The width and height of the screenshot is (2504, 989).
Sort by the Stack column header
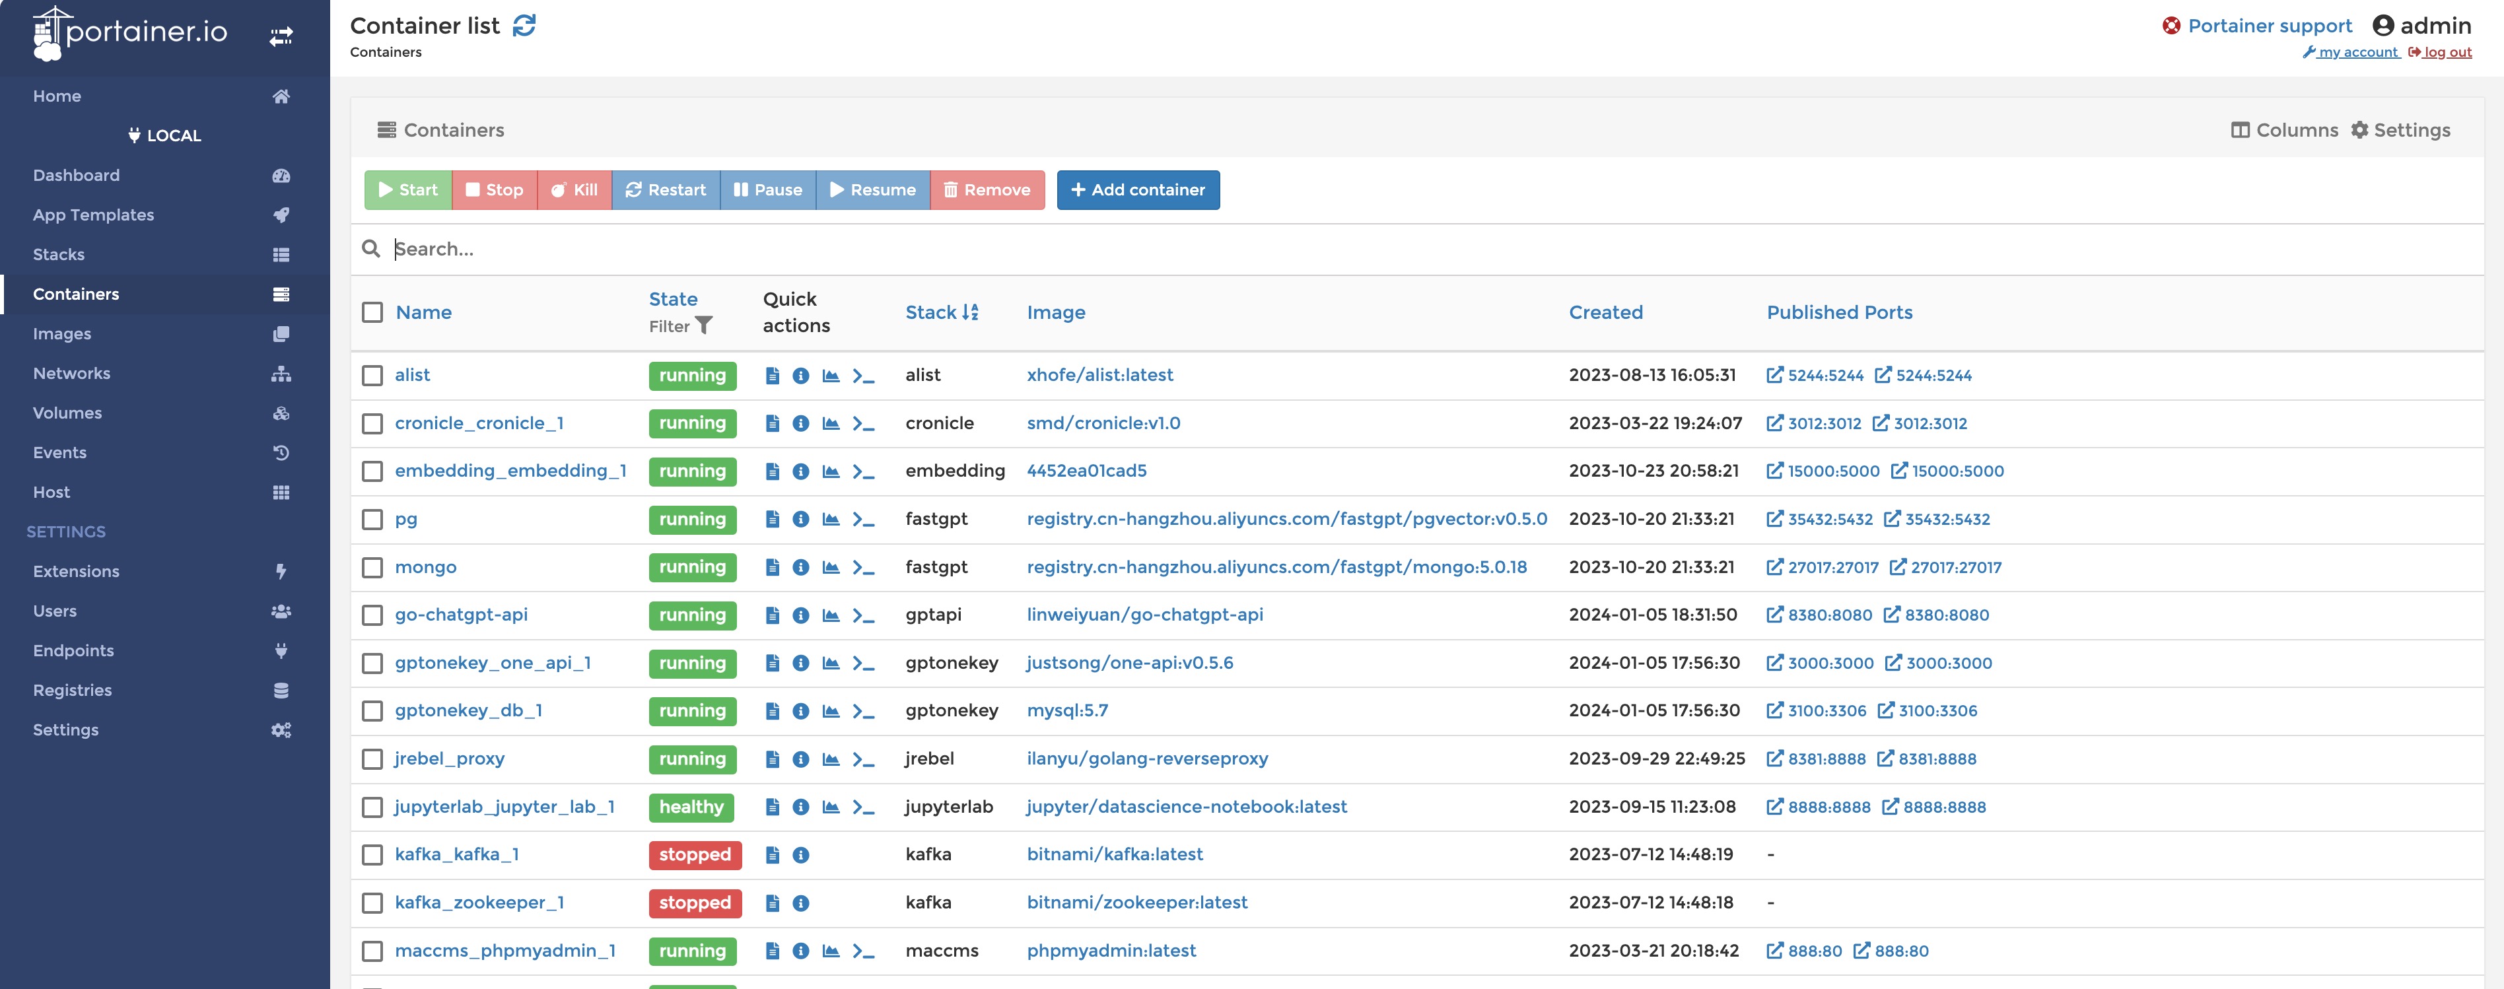941,312
